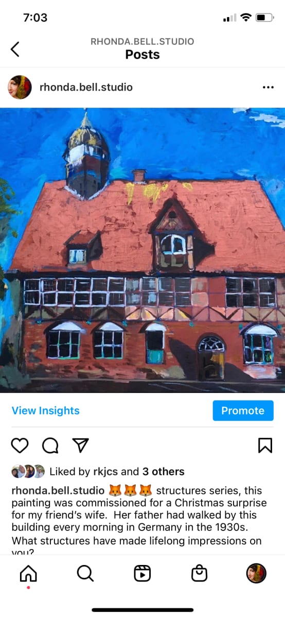285x618 pixels.
Task: Share the post with the paper plane icon
Action: pyautogui.click(x=81, y=445)
